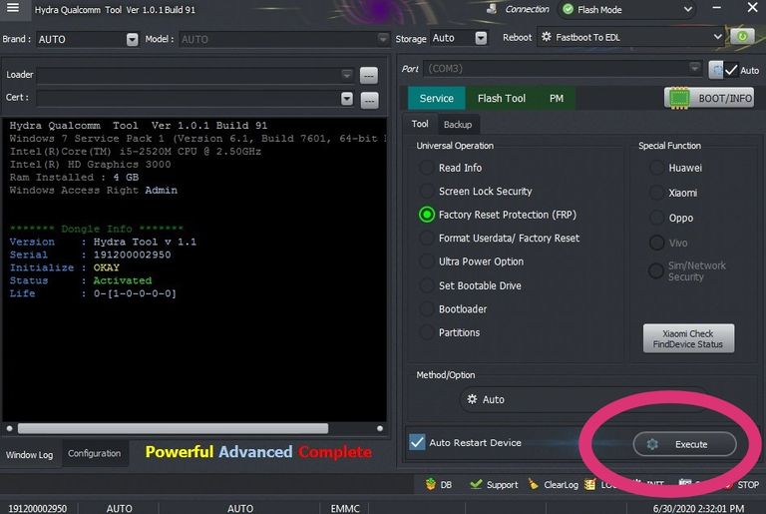Click the EMMC status bar entry
This screenshot has height=514, width=766.
345,509
